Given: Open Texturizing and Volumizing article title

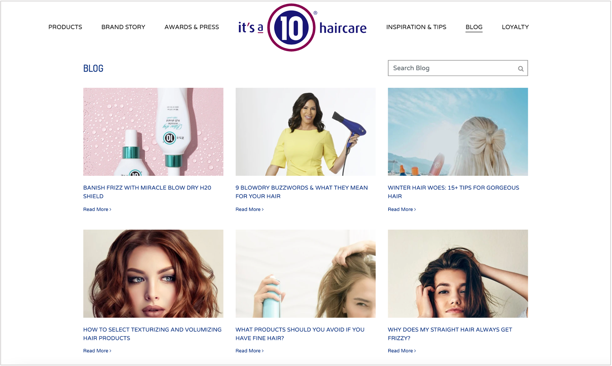Looking at the screenshot, I should (152, 334).
